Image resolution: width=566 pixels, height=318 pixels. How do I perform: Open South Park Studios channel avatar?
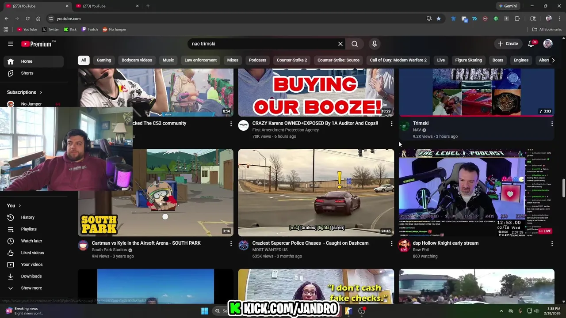[x=83, y=246]
